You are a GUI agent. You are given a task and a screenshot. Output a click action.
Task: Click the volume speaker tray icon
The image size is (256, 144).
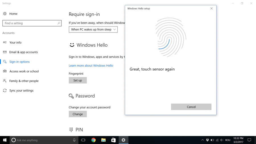click(222, 140)
